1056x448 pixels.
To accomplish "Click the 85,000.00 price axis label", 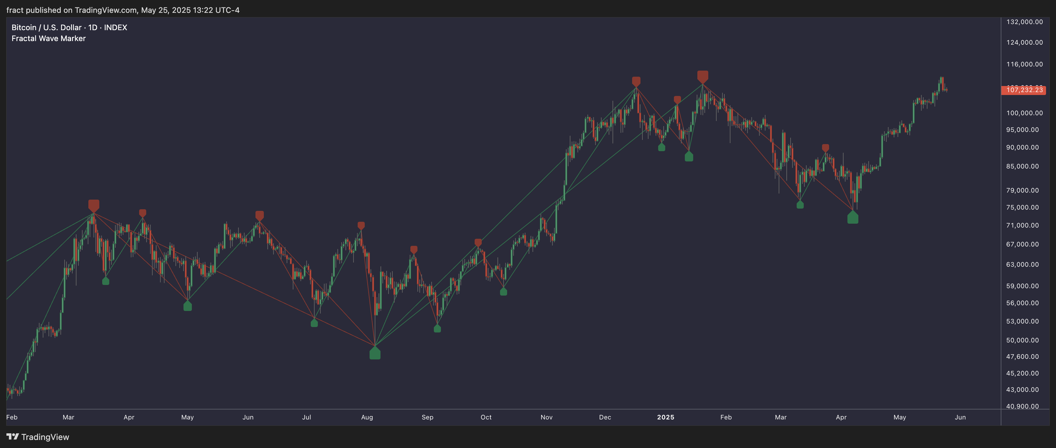I will [x=1022, y=166].
